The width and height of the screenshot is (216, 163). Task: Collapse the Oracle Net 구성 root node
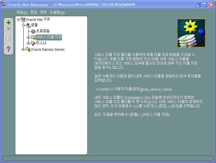click(x=18, y=20)
